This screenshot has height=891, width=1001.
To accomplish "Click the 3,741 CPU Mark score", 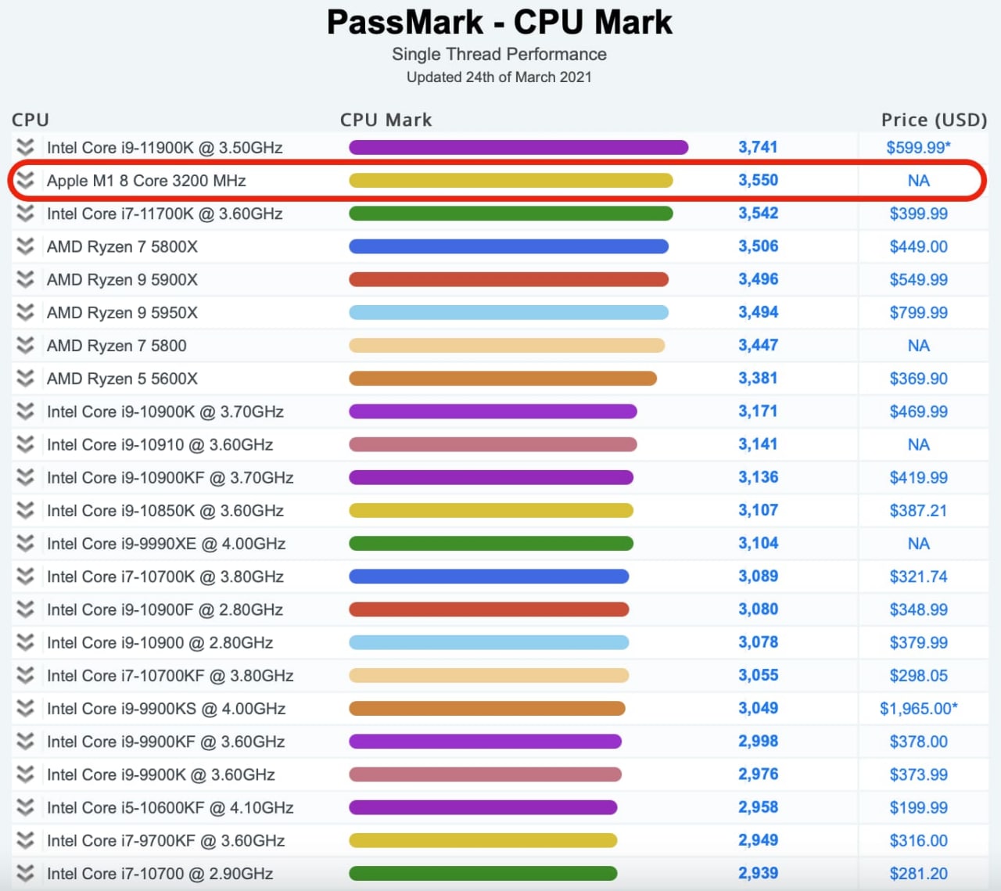I will (x=758, y=147).
